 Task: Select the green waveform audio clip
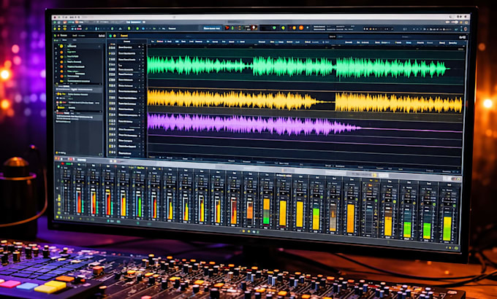[x=298, y=66]
